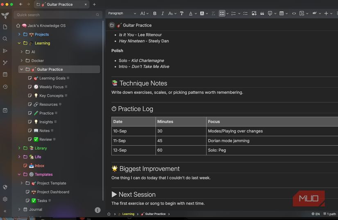Click the home icon in breadcrumb
The image size is (338, 220).
coord(109,214)
